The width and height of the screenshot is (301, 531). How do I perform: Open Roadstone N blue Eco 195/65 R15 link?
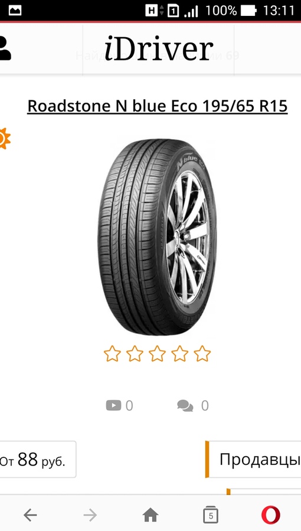pos(158,106)
